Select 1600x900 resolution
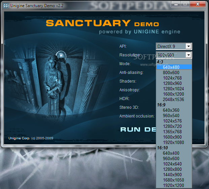209x189 pixels. (174, 137)
